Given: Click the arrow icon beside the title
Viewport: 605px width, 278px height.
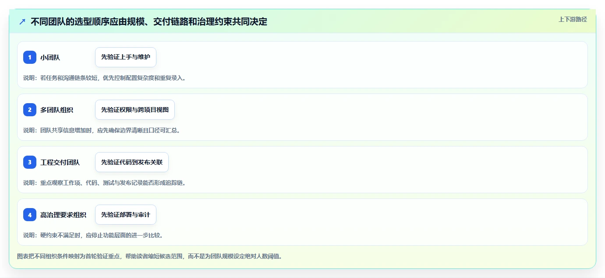Looking at the screenshot, I should 22,22.
